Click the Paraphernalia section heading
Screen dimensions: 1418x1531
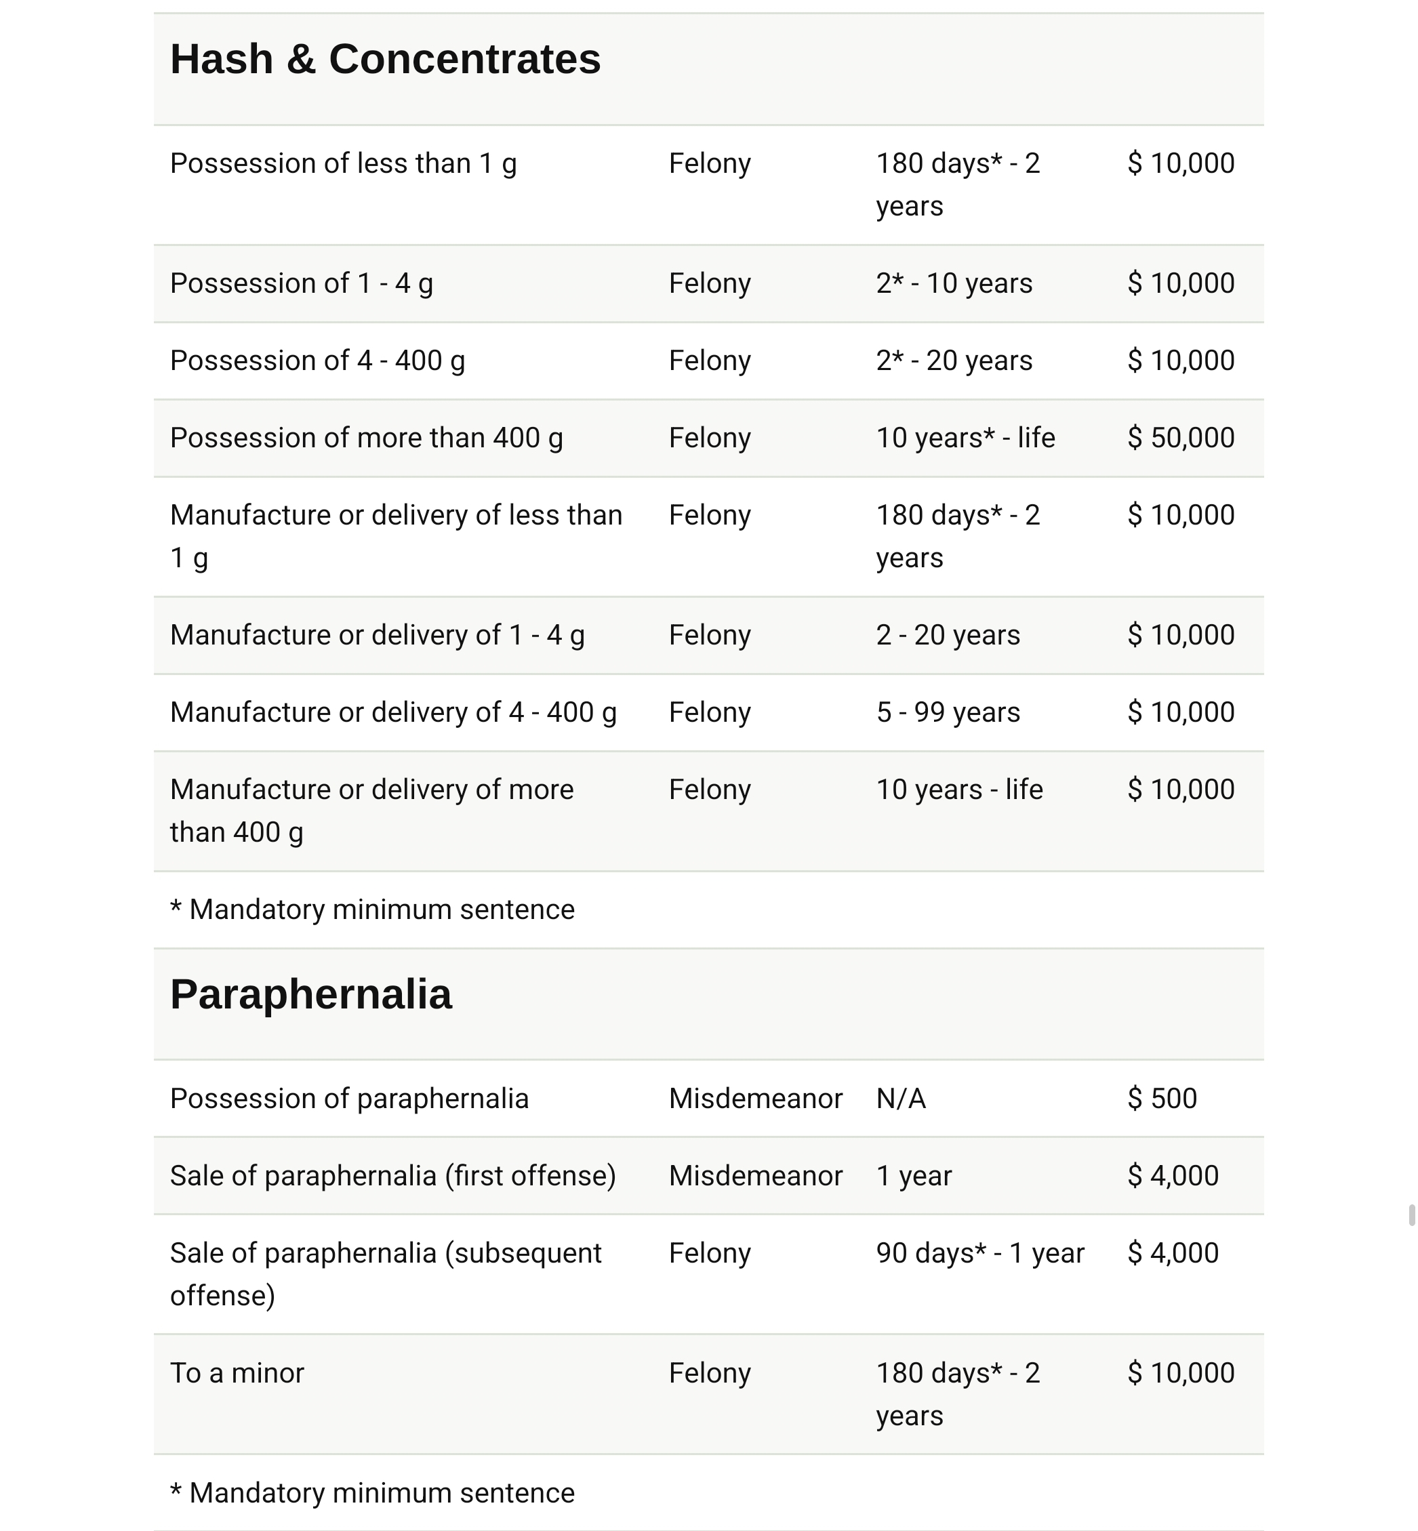310,994
